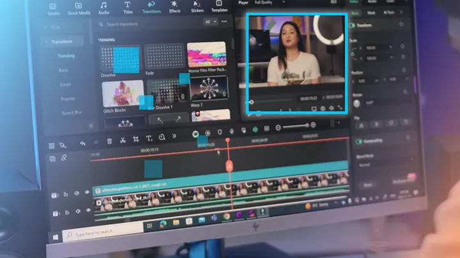The height and width of the screenshot is (258, 460).
Task: Click the second Flip button, flip vertical
Action: (x=376, y=124)
